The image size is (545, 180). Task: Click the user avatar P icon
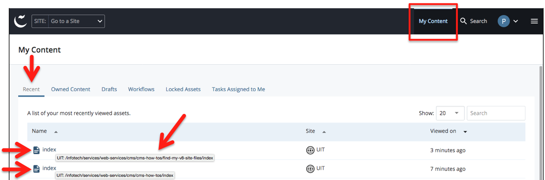(x=503, y=21)
